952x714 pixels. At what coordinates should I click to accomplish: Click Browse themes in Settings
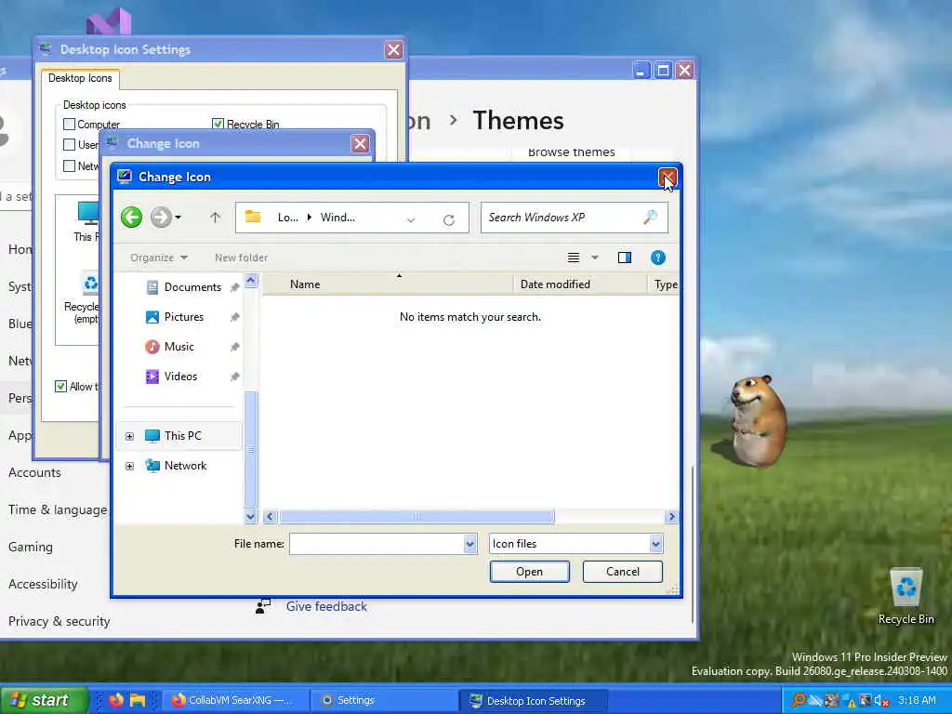coord(572,152)
